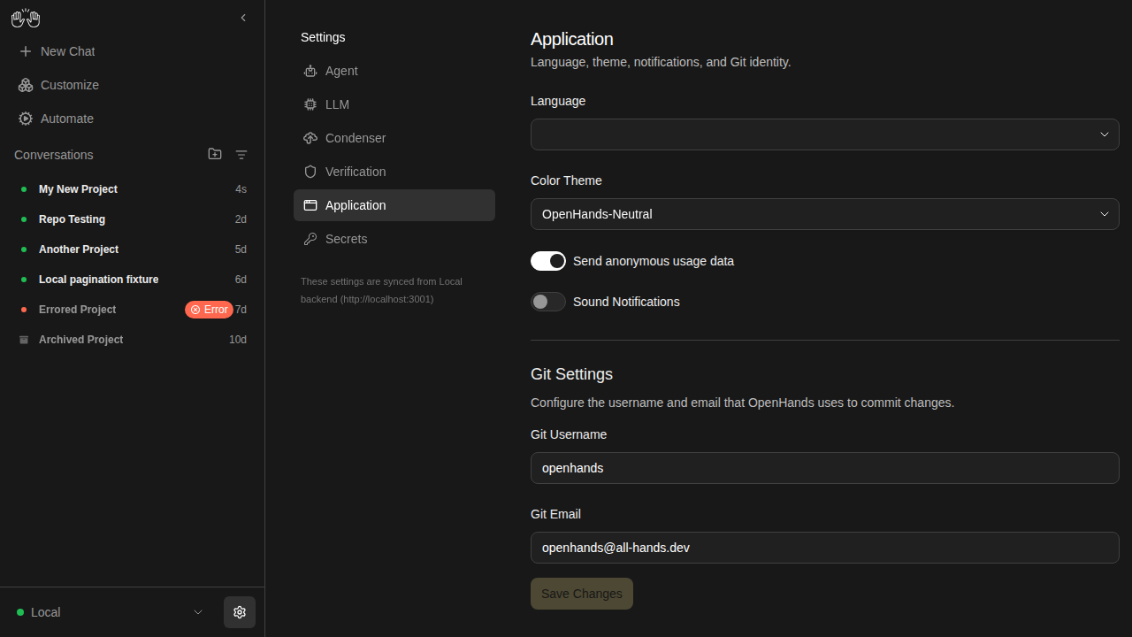1132x637 pixels.
Task: Click the Customize cubes icon
Action: tap(26, 85)
